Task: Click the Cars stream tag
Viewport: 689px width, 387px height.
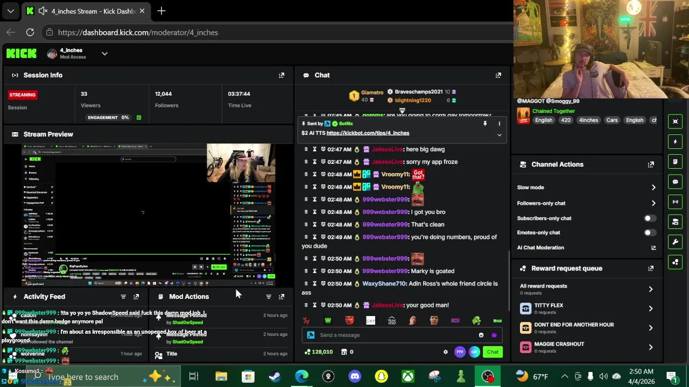Action: click(612, 120)
